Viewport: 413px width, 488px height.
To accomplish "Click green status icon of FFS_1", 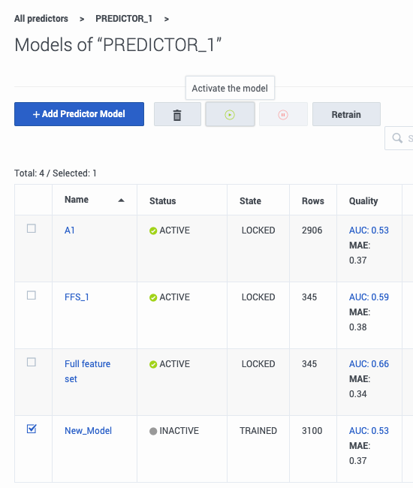I will (153, 297).
